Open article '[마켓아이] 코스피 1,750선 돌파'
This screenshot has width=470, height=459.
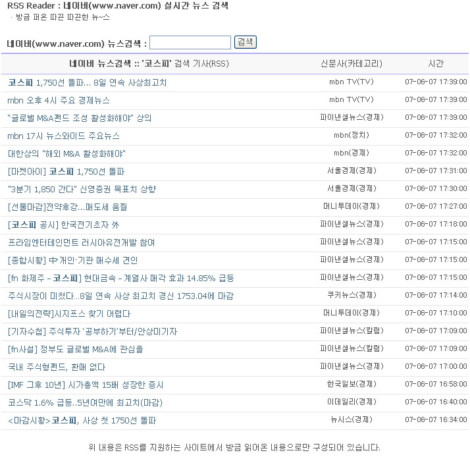point(66,171)
